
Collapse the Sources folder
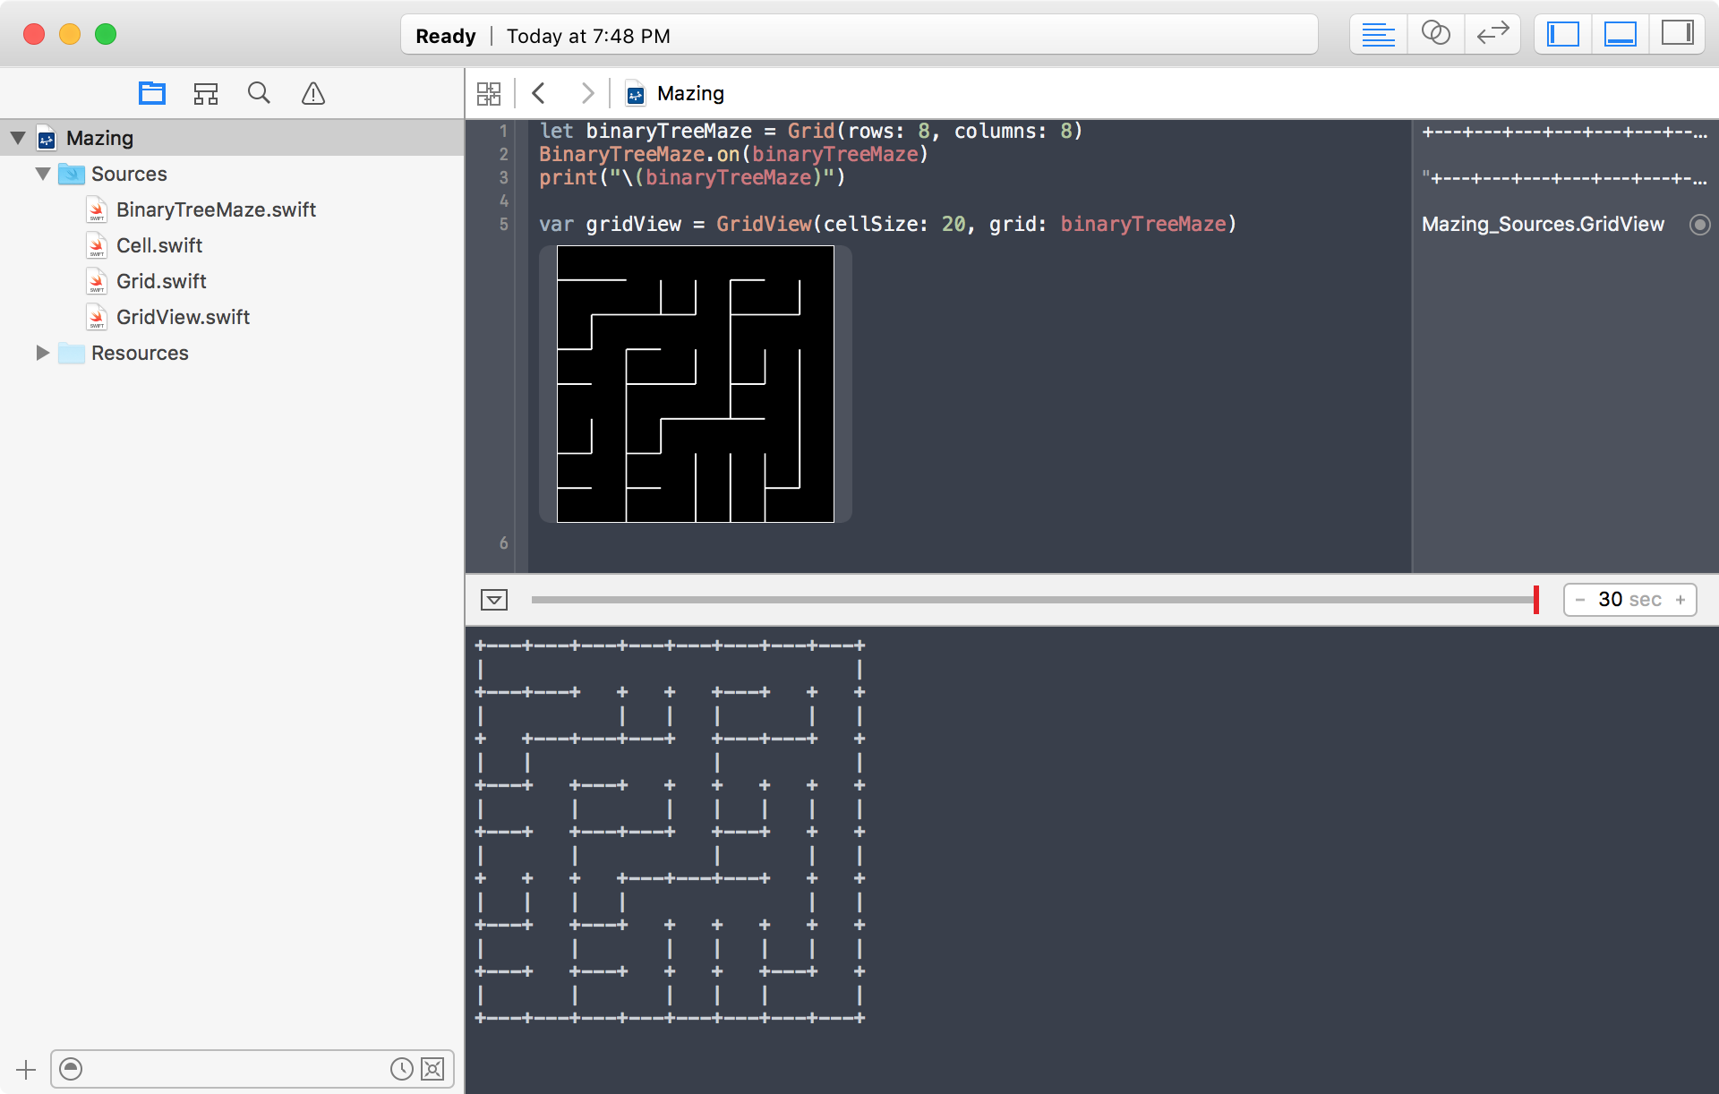click(x=42, y=174)
